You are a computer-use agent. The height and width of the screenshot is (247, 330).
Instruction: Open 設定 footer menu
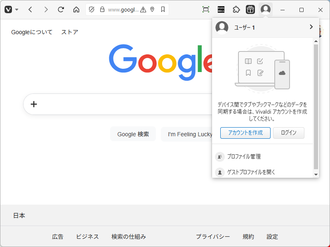click(272, 237)
